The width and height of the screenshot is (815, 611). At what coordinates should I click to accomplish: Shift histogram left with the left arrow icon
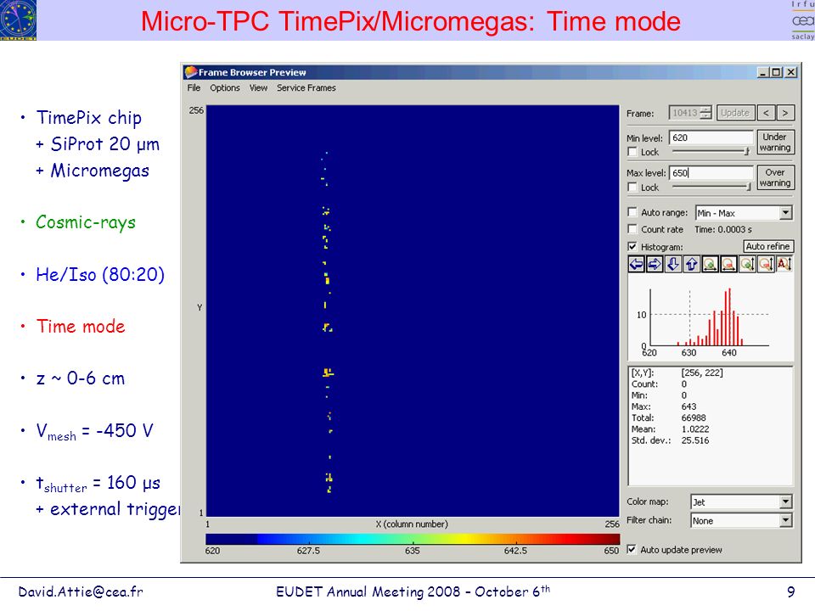point(636,264)
